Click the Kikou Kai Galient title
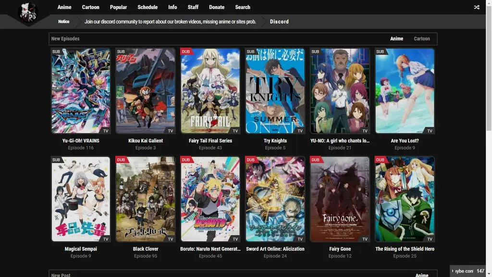This screenshot has width=492, height=277. pos(146,141)
